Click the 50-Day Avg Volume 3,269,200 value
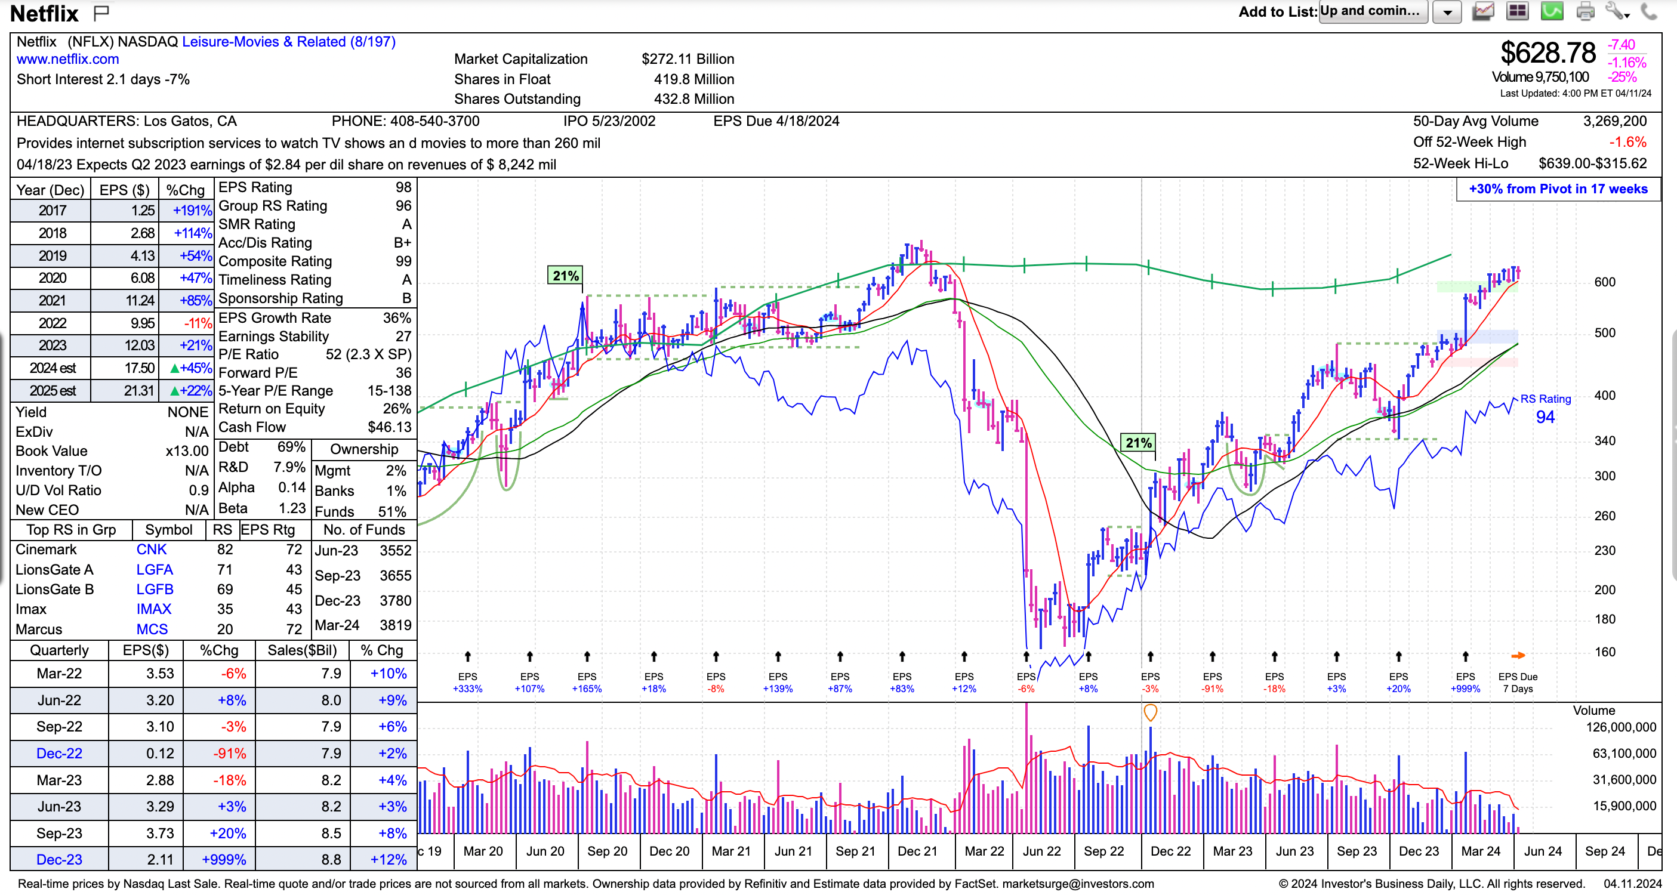 pyautogui.click(x=1614, y=121)
